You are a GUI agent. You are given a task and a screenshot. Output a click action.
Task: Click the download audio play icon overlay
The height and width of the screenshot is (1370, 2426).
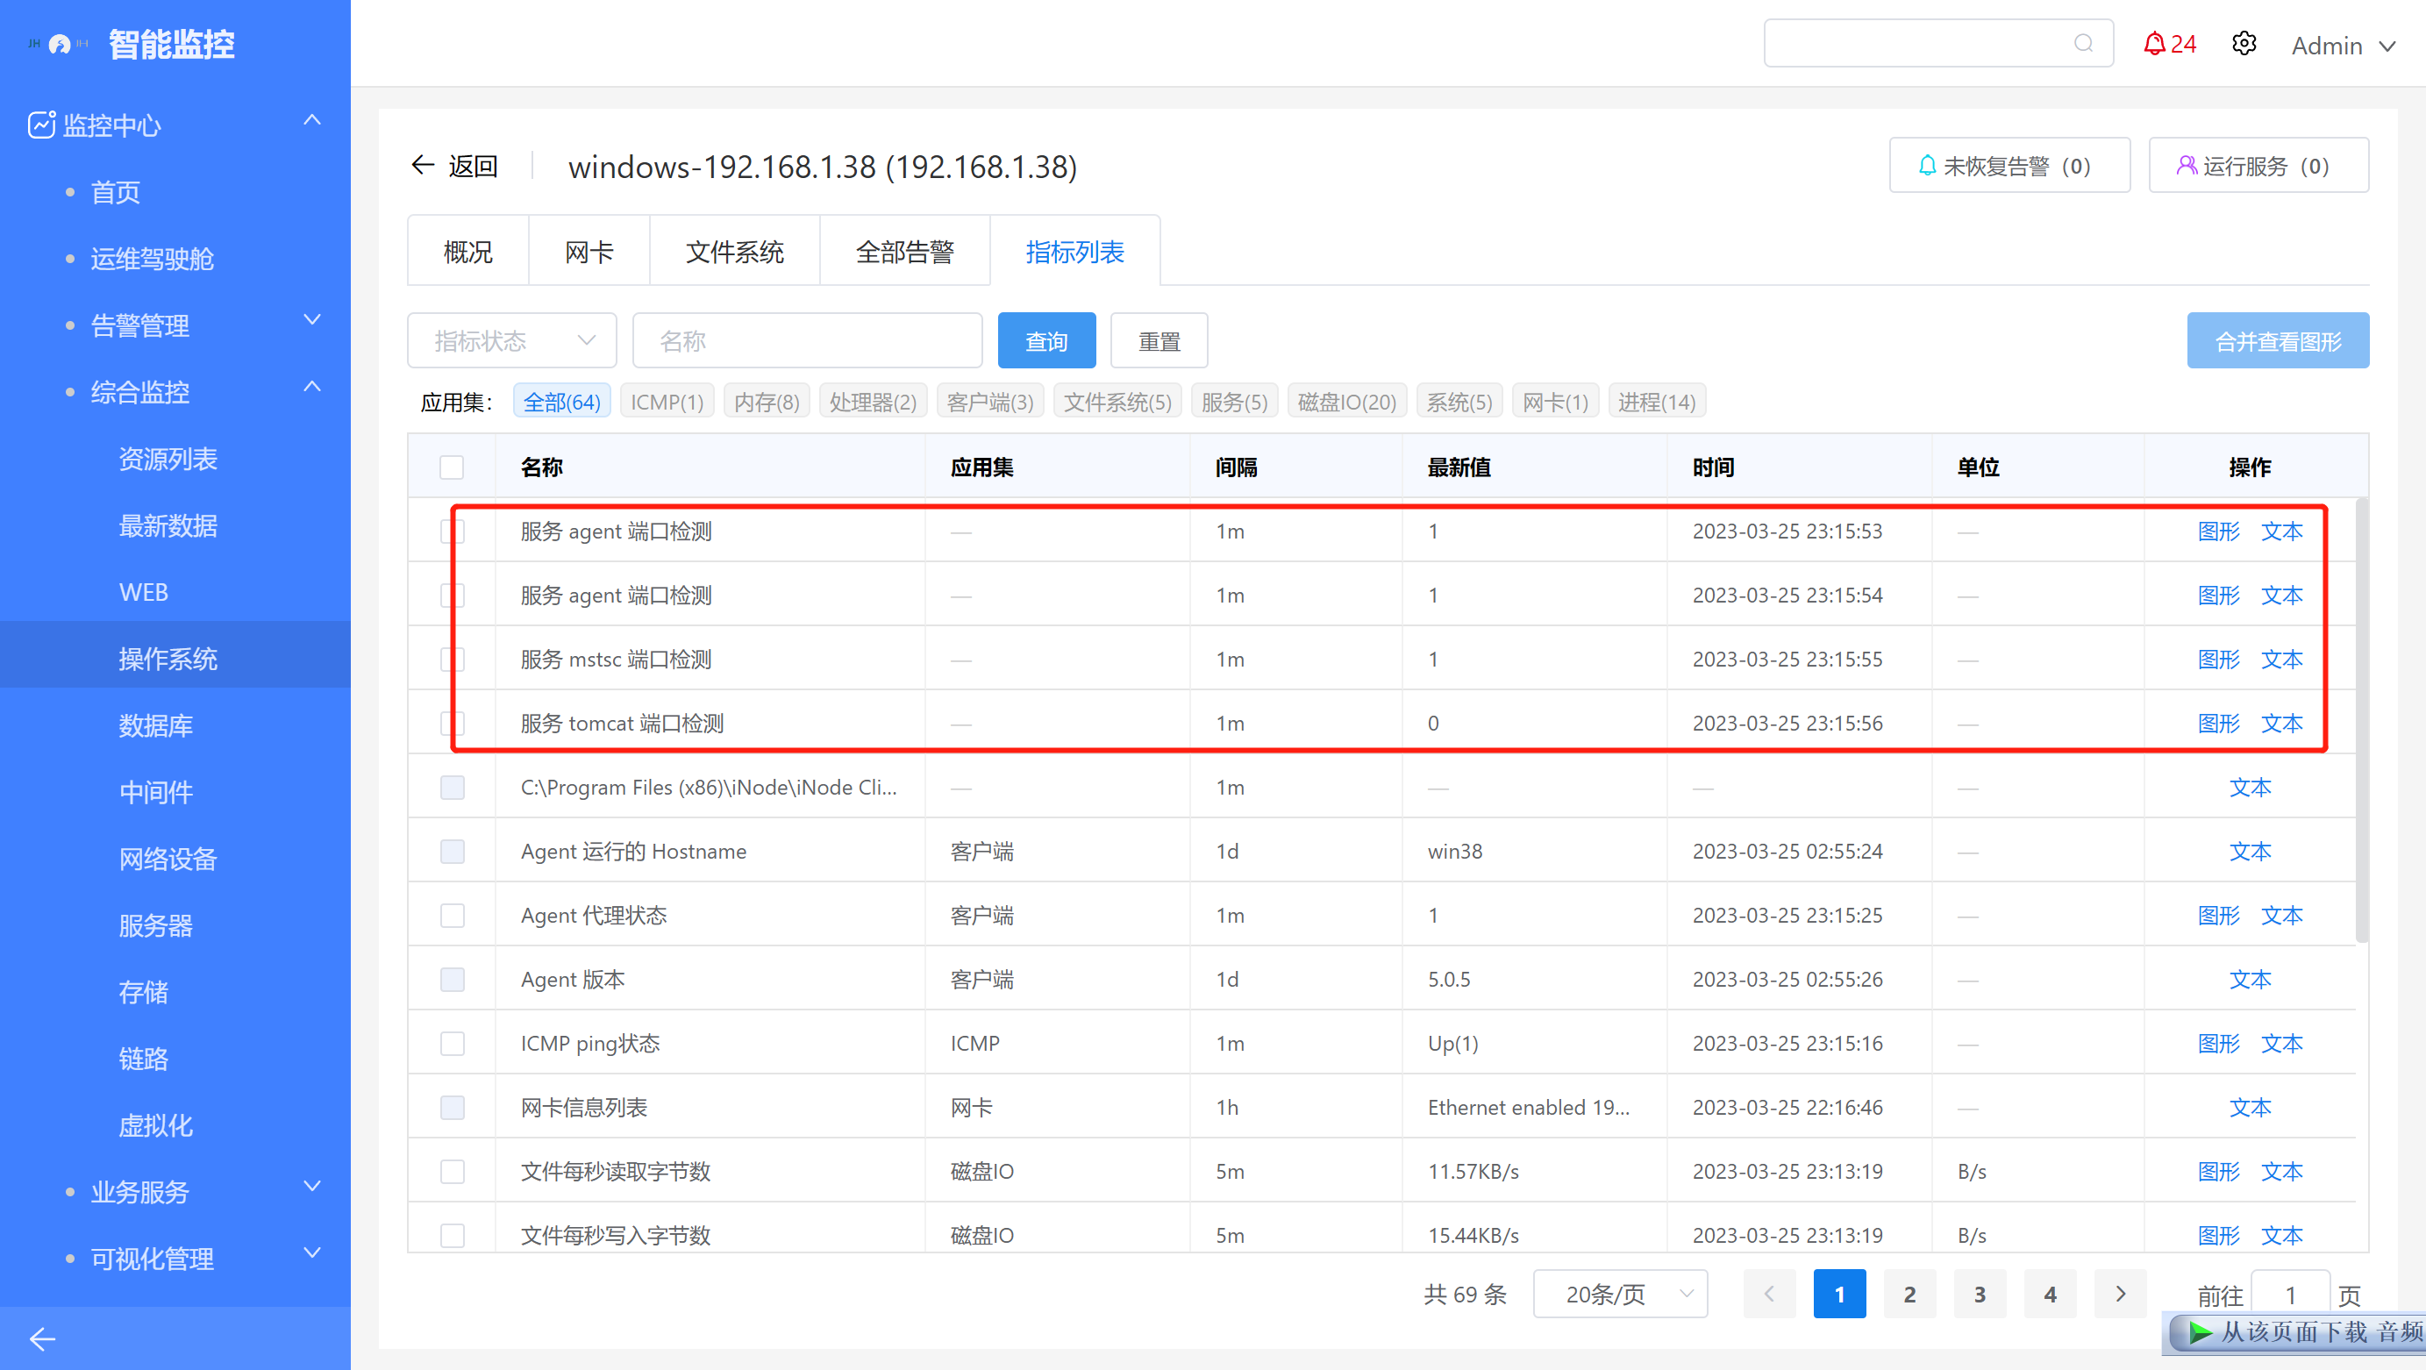(x=2200, y=1332)
